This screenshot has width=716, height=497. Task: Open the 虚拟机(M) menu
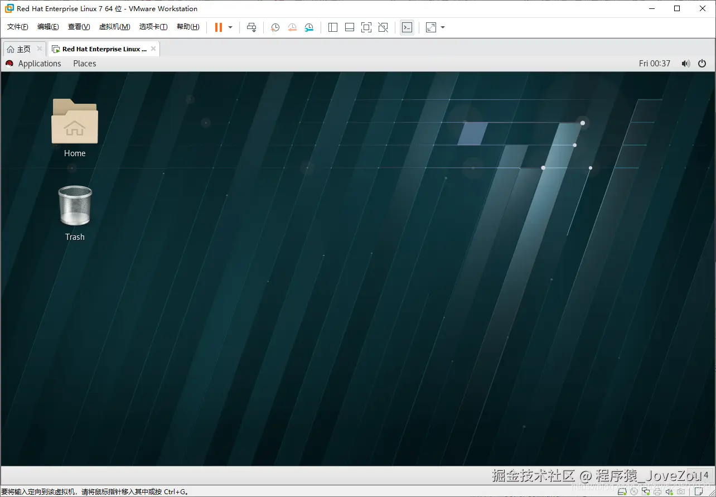point(114,27)
